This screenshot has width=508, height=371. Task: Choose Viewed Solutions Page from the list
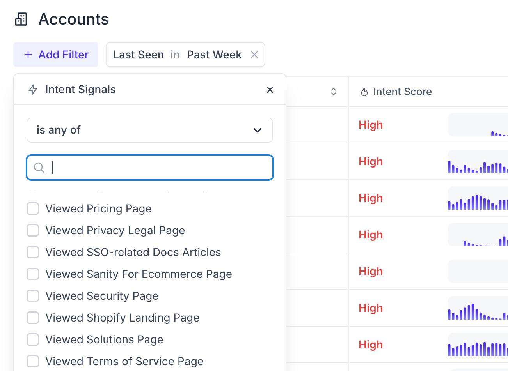33,340
